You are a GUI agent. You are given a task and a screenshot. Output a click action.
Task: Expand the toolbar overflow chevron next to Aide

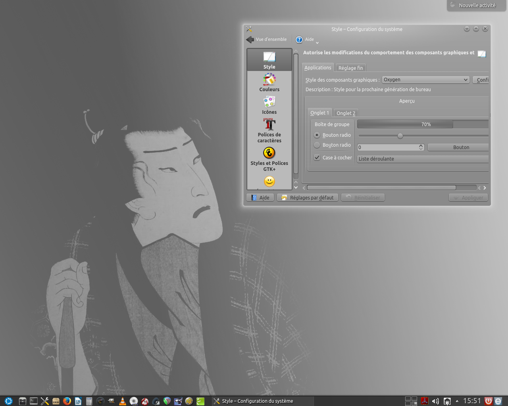(317, 42)
